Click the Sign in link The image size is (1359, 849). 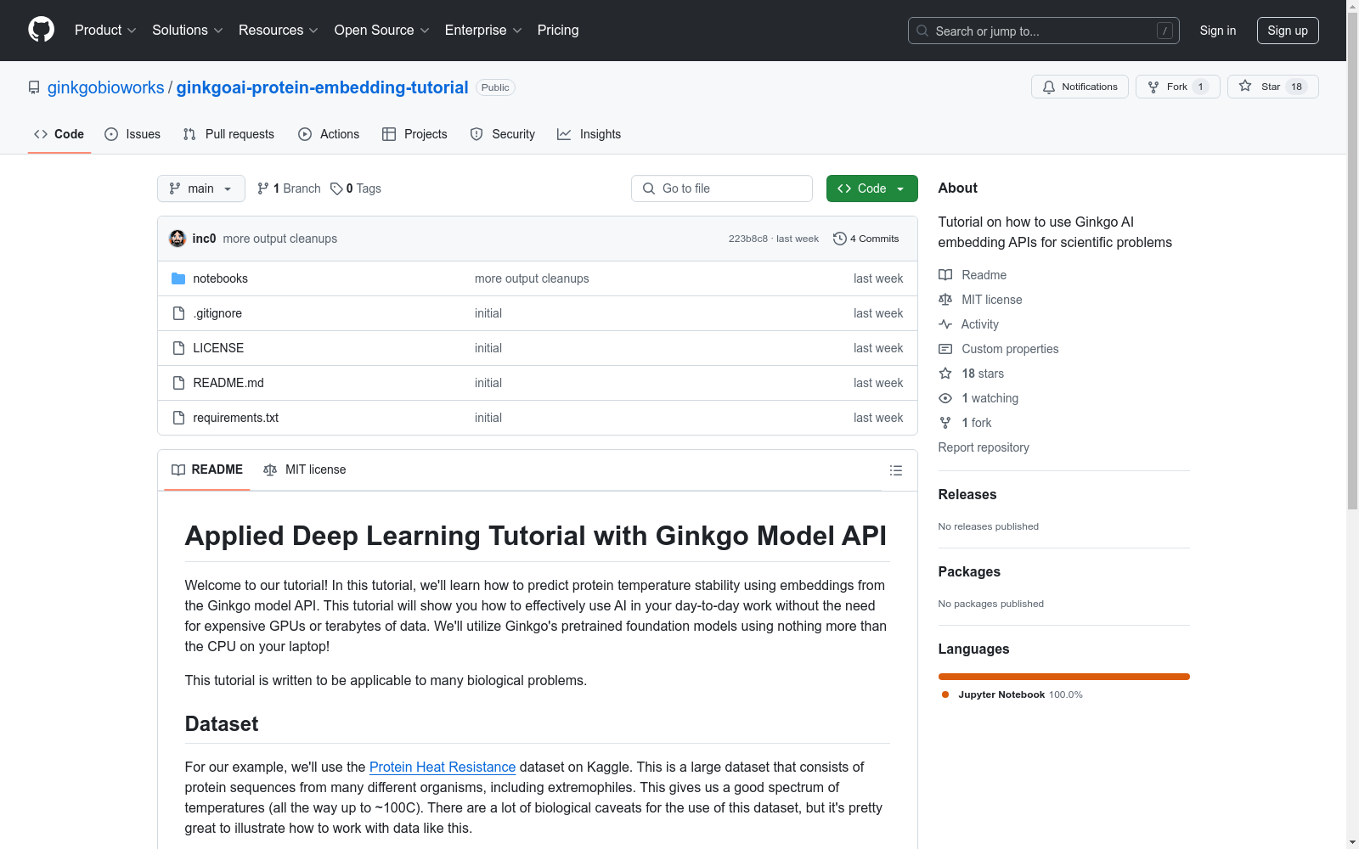pos(1218,31)
